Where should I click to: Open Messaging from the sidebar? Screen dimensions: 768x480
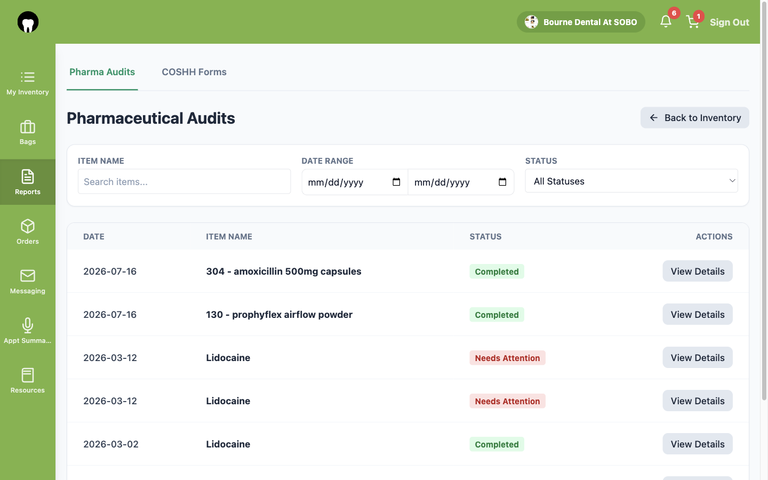coord(28,282)
